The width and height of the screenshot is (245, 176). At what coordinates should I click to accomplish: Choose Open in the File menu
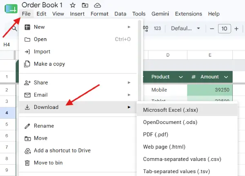[x=78, y=39]
